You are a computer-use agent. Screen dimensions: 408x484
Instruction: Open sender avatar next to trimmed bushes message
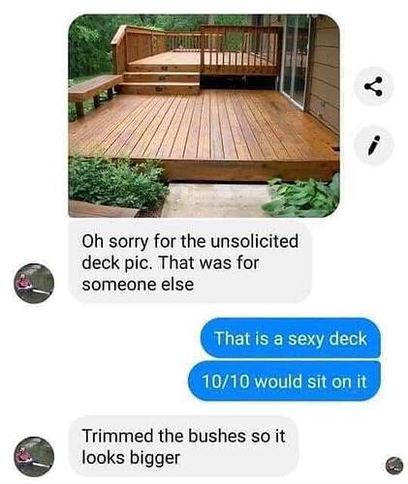click(34, 457)
